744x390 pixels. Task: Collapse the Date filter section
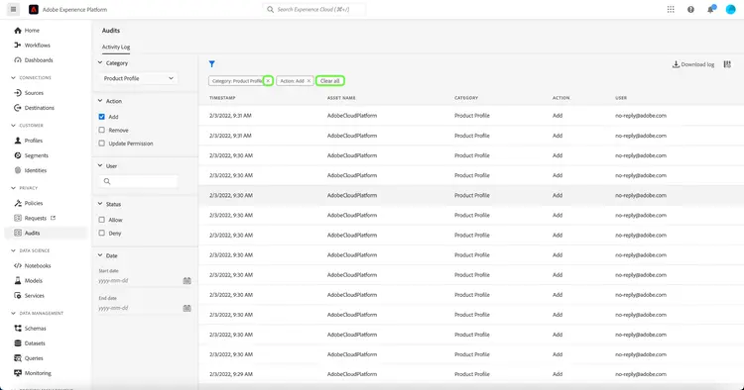[100, 255]
